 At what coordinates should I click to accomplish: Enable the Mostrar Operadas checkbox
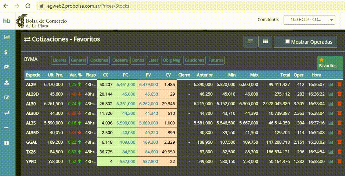(287, 42)
